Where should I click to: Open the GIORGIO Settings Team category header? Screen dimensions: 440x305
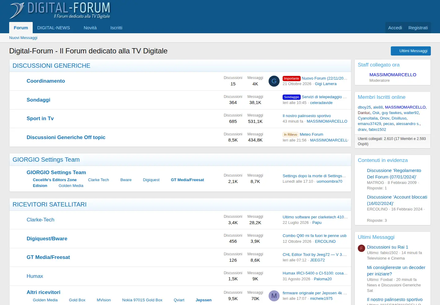(46, 160)
